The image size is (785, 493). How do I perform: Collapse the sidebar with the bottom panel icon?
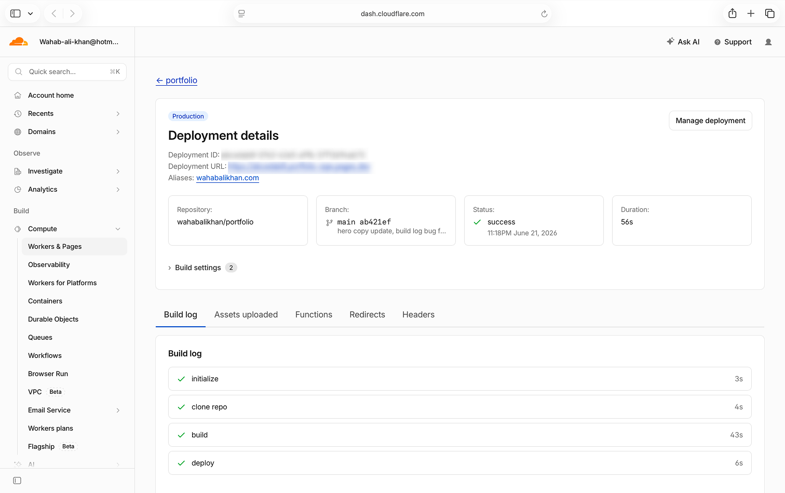pos(17,481)
